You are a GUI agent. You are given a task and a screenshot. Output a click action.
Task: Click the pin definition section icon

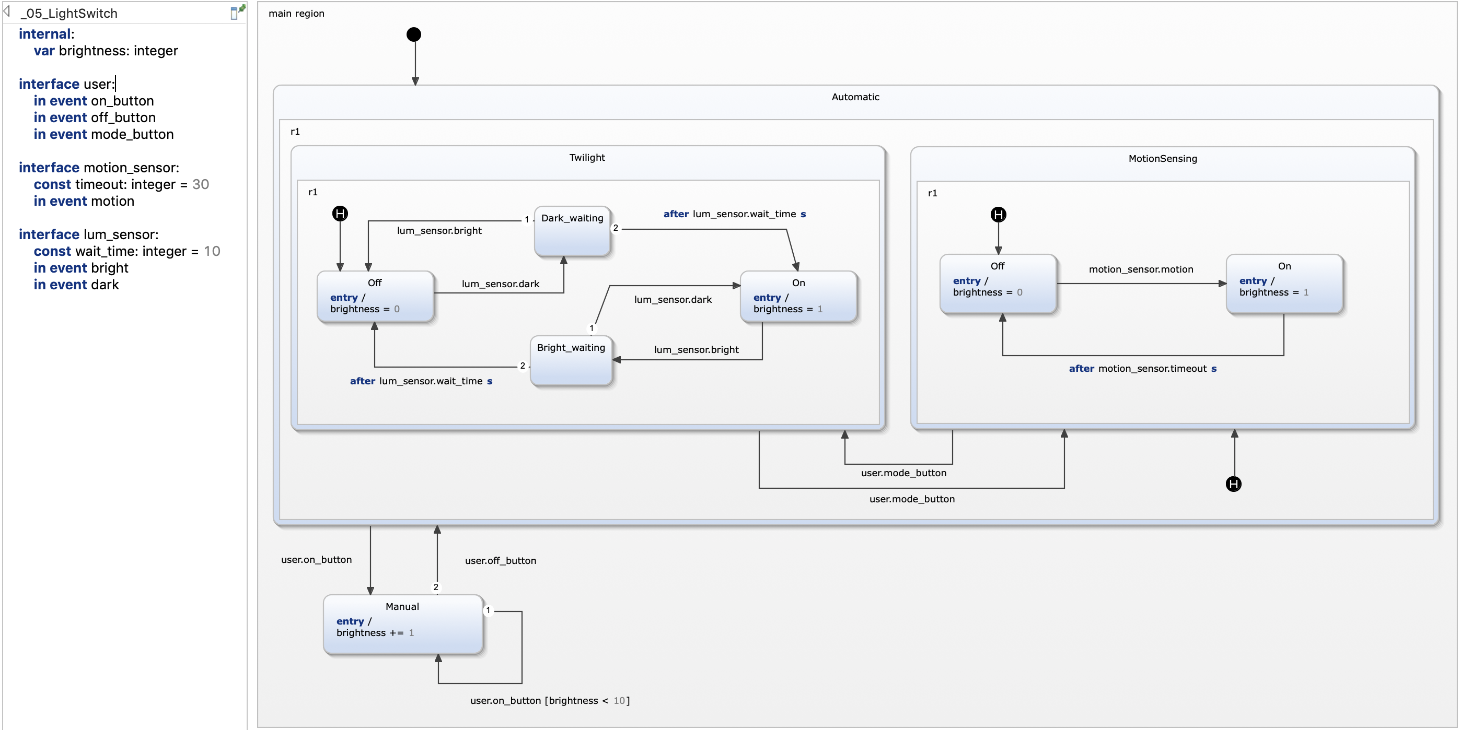237,12
